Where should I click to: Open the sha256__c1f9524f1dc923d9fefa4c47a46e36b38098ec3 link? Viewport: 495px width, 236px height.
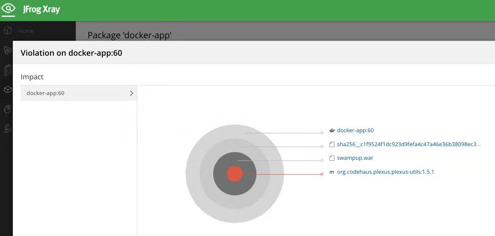[x=409, y=144]
